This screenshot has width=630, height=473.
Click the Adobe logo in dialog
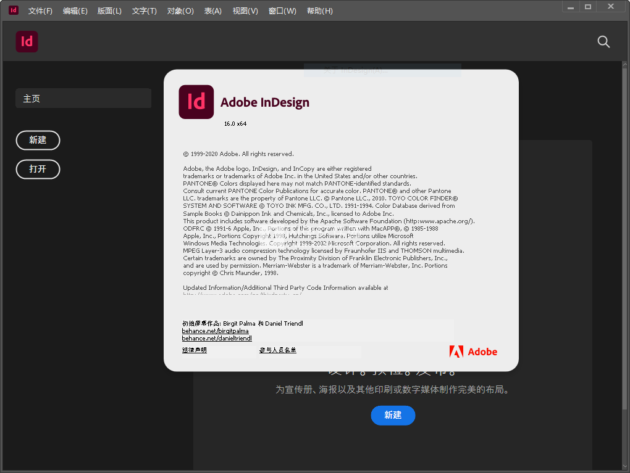(473, 352)
